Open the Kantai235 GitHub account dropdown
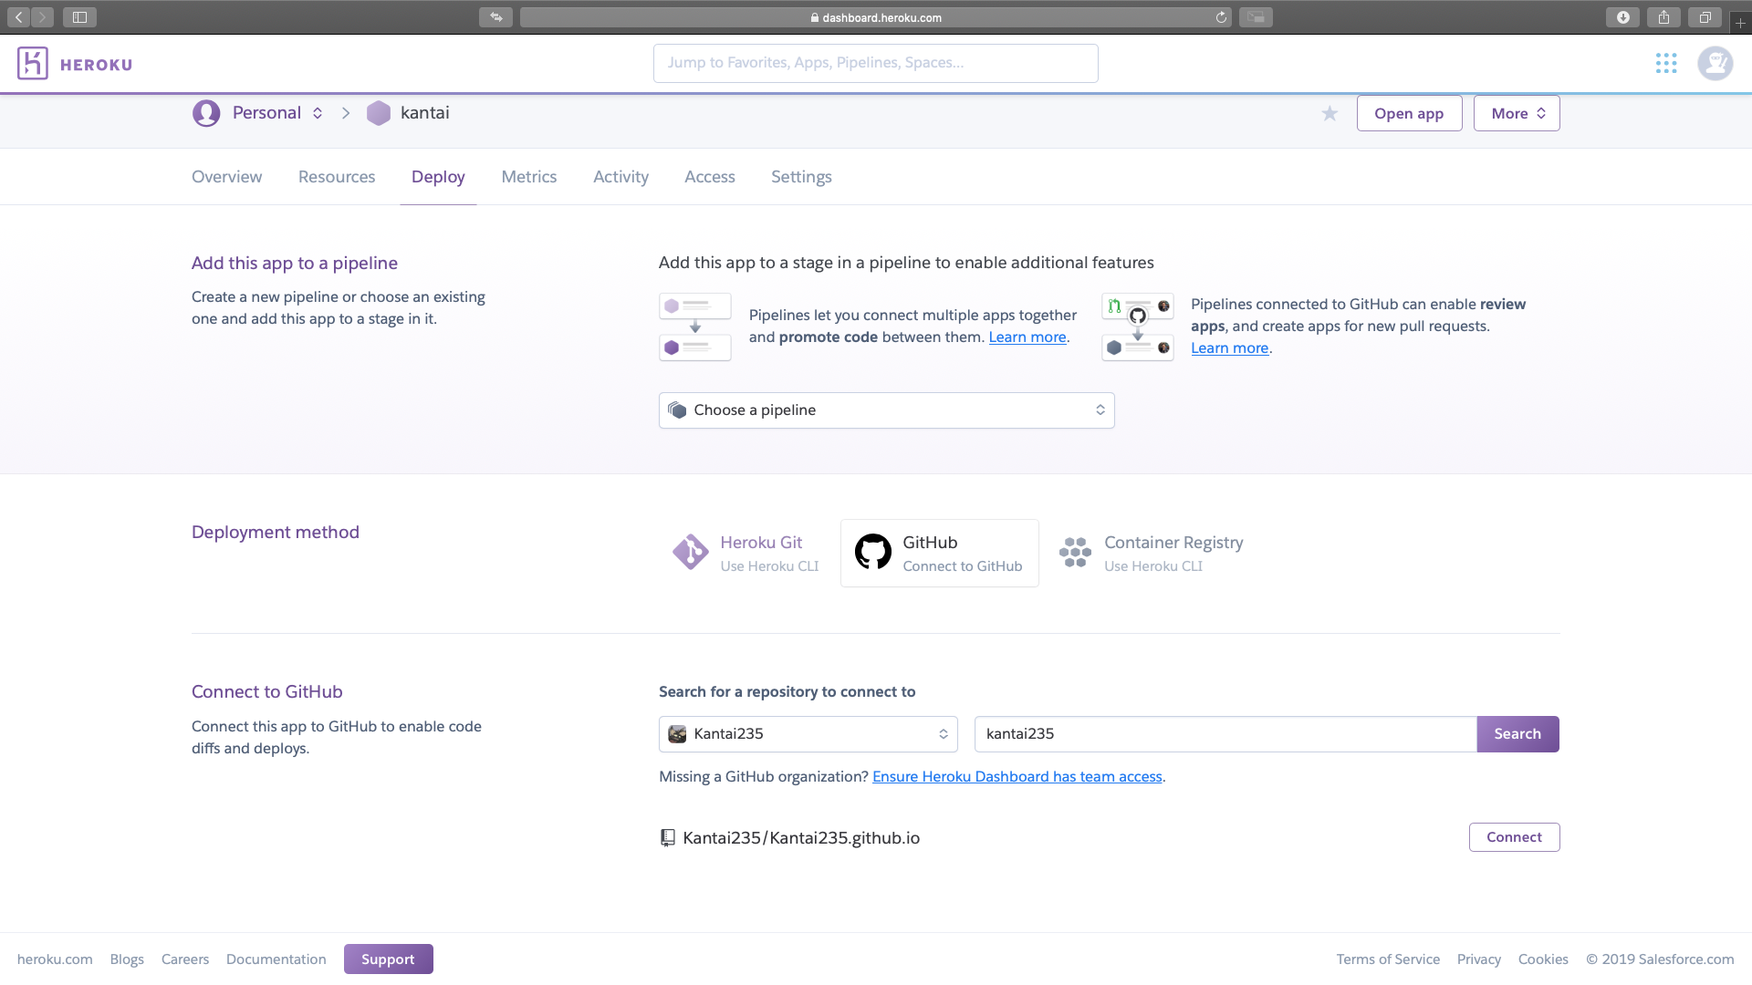 click(808, 734)
